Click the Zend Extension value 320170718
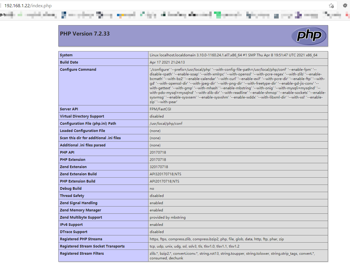Screen dimensions: 350x266 coord(159,167)
